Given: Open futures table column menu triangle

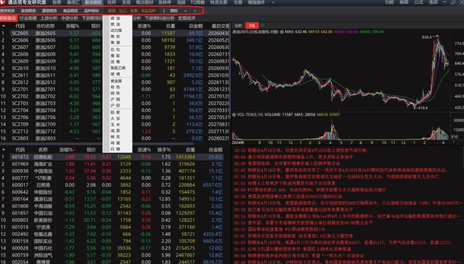Looking at the screenshot, I should (x=3, y=26).
